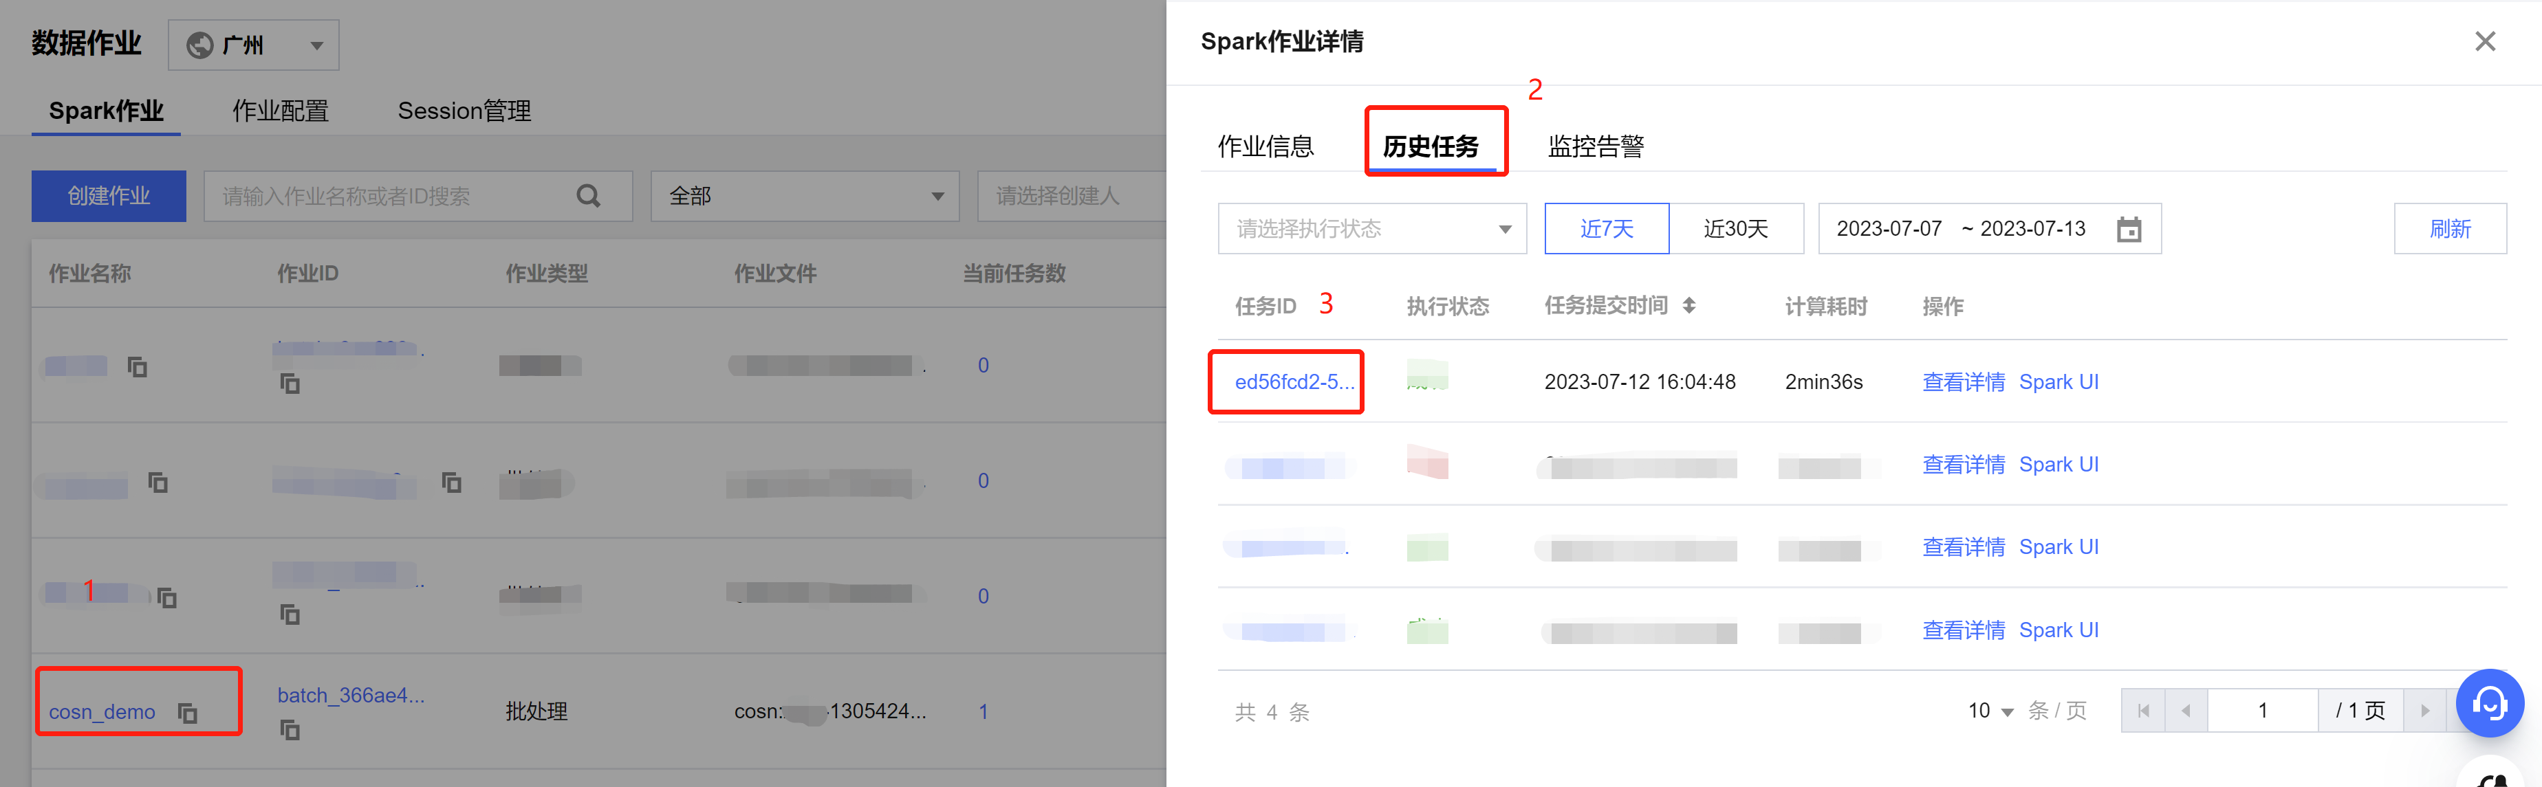The width and height of the screenshot is (2542, 787).
Task: Change the 10 items per page selector
Action: point(1990,711)
